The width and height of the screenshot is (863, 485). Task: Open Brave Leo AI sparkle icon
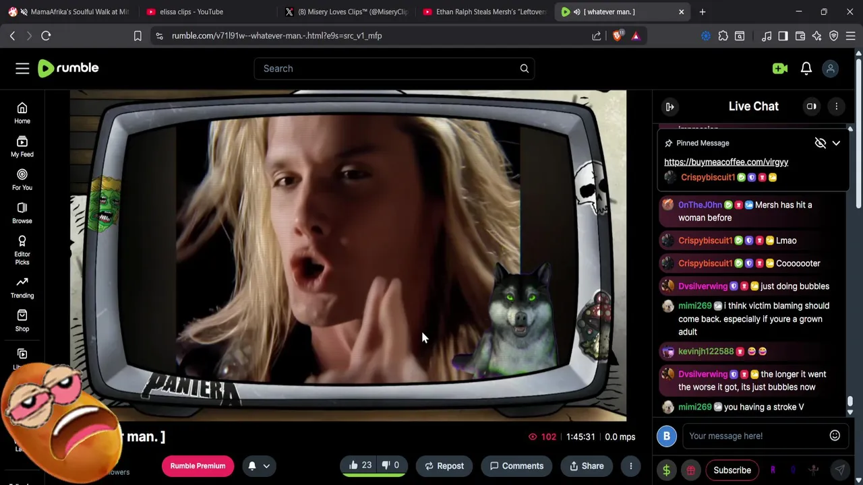pos(817,36)
